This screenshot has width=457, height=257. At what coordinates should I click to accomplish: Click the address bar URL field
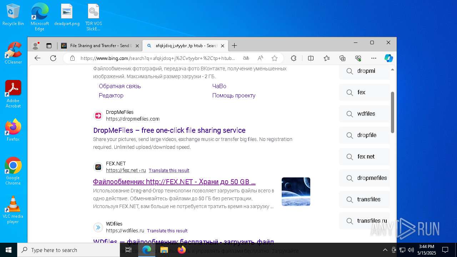pos(158,58)
